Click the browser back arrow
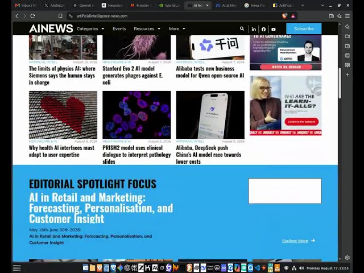 pyautogui.click(x=16, y=16)
